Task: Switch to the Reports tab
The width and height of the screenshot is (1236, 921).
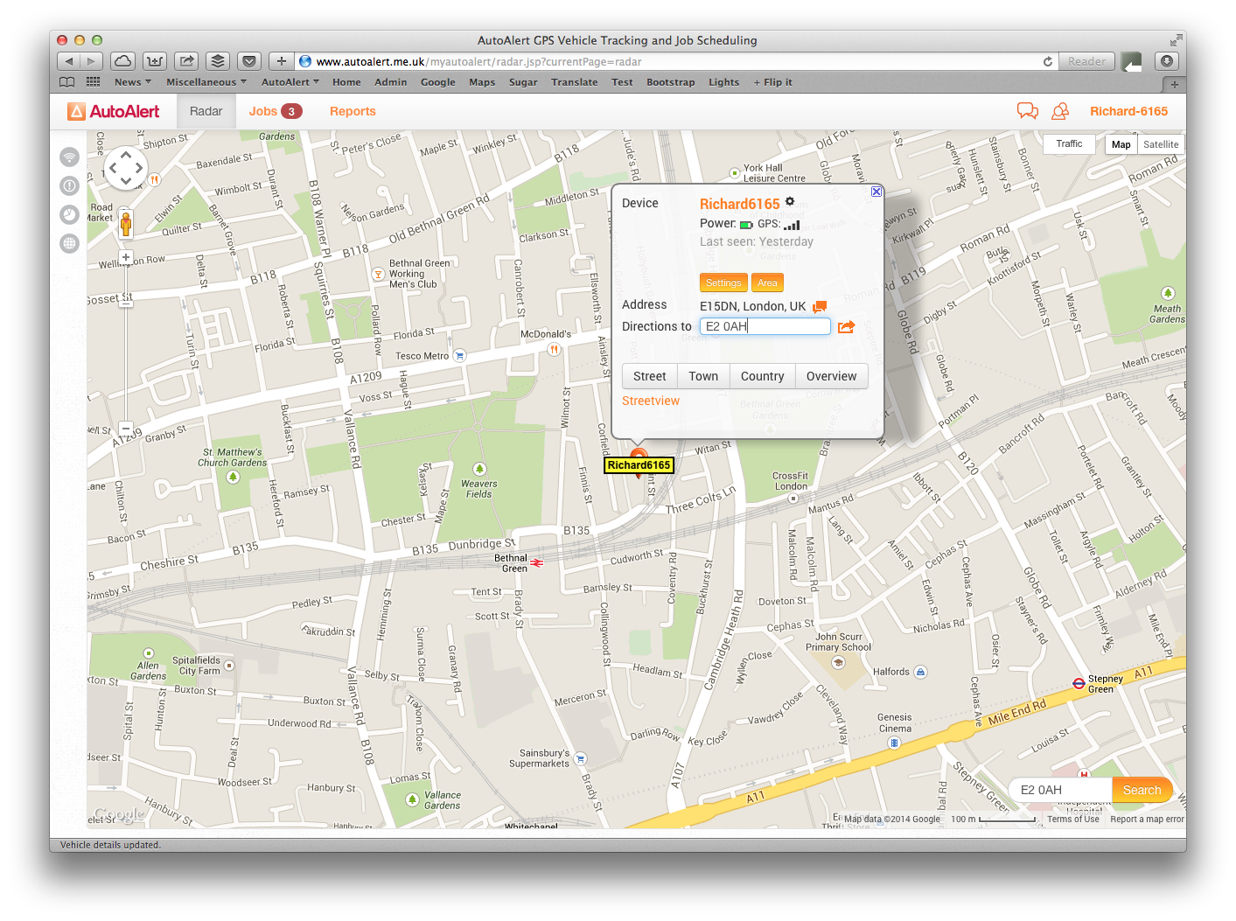Action: click(353, 111)
